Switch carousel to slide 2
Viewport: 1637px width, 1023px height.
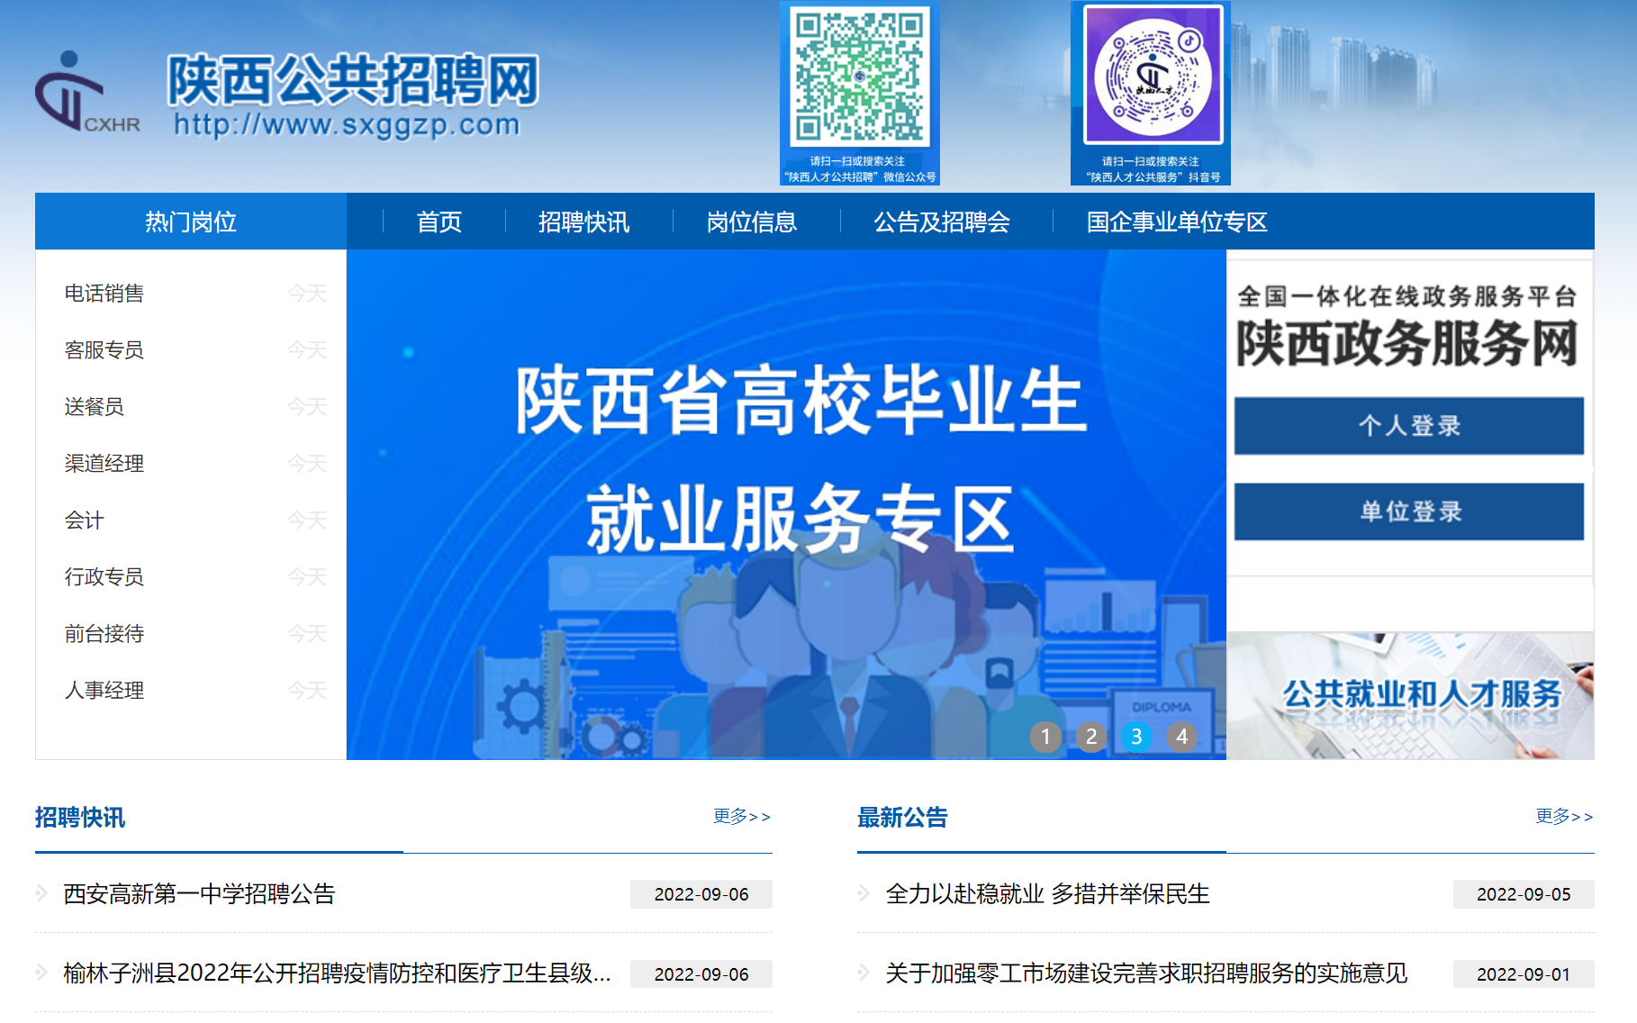click(x=1091, y=737)
